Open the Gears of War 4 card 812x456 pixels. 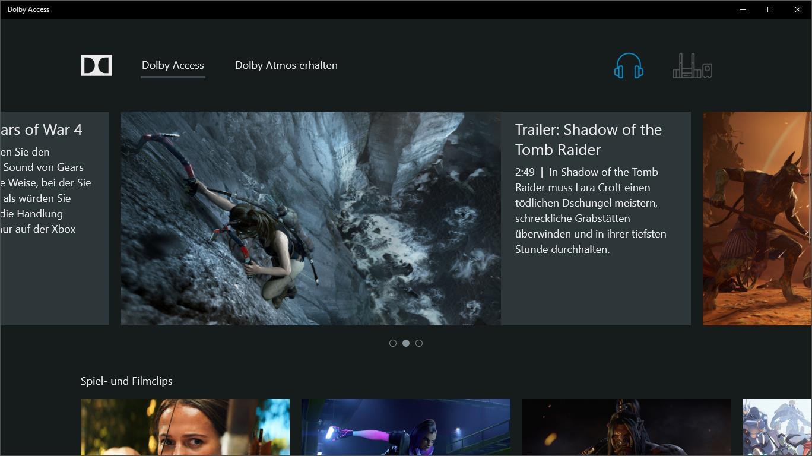[55, 218]
